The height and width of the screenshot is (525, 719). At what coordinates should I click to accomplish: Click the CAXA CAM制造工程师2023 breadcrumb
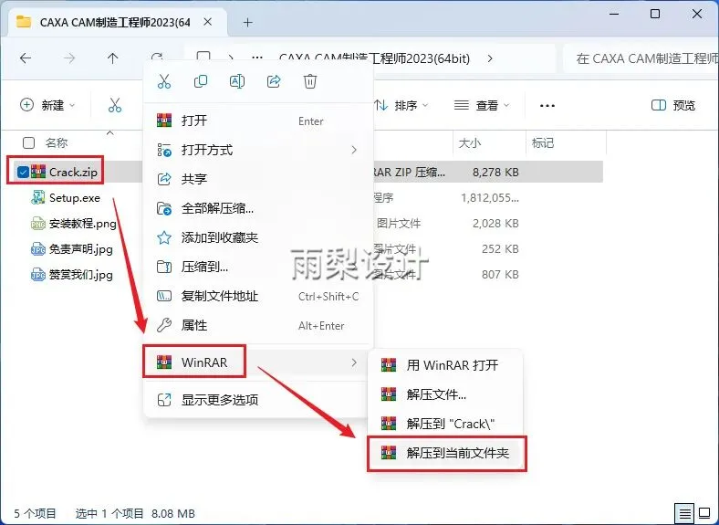pos(374,58)
